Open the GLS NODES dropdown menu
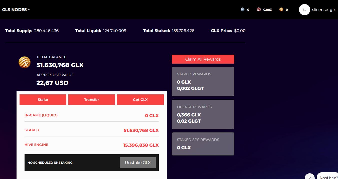 coord(16,10)
